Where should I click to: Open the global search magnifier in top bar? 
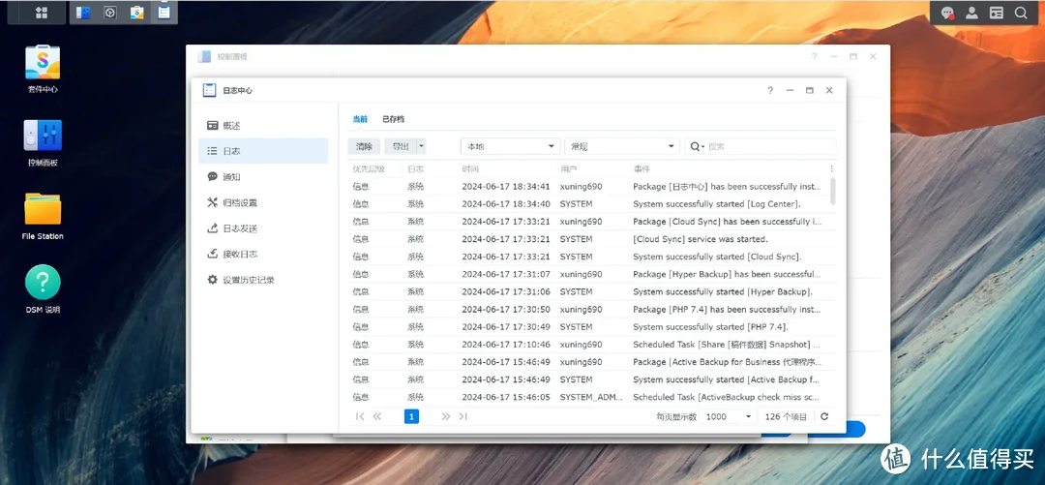pyautogui.click(x=1021, y=14)
